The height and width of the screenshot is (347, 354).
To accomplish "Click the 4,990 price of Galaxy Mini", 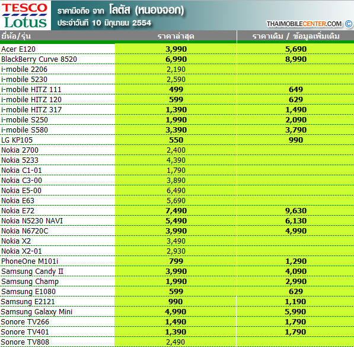I will coord(176,312).
